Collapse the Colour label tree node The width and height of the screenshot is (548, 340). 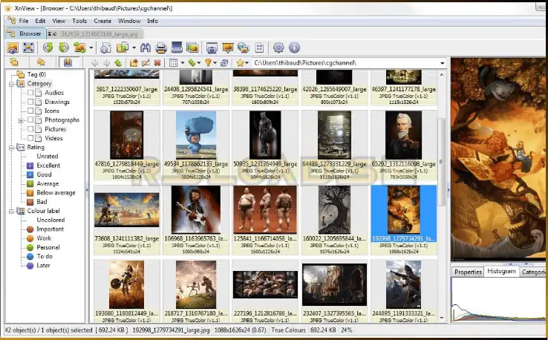[x=12, y=211]
